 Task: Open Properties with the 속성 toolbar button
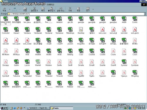(78, 9)
